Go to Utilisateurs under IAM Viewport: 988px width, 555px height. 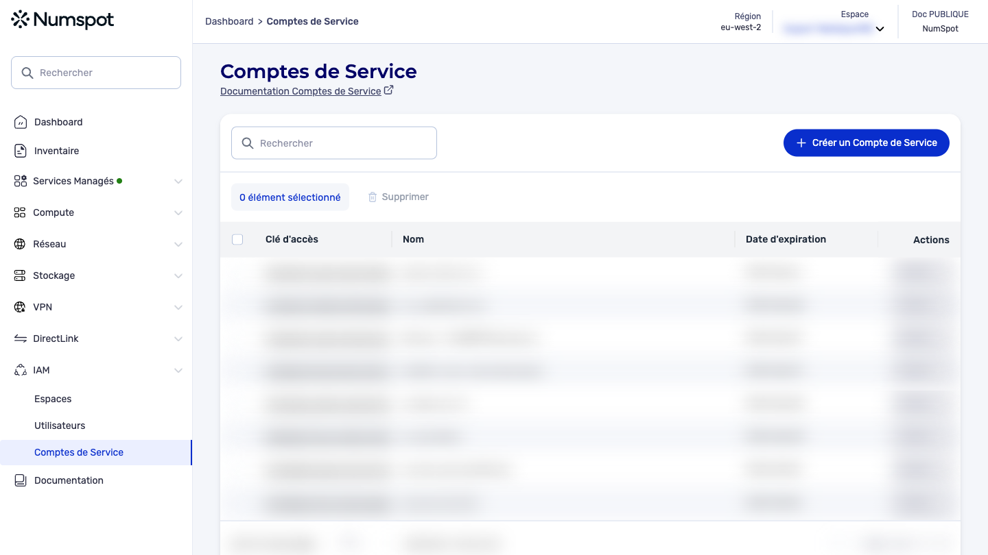pyautogui.click(x=60, y=425)
